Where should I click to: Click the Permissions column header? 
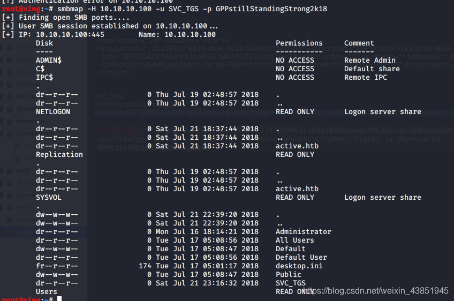299,43
